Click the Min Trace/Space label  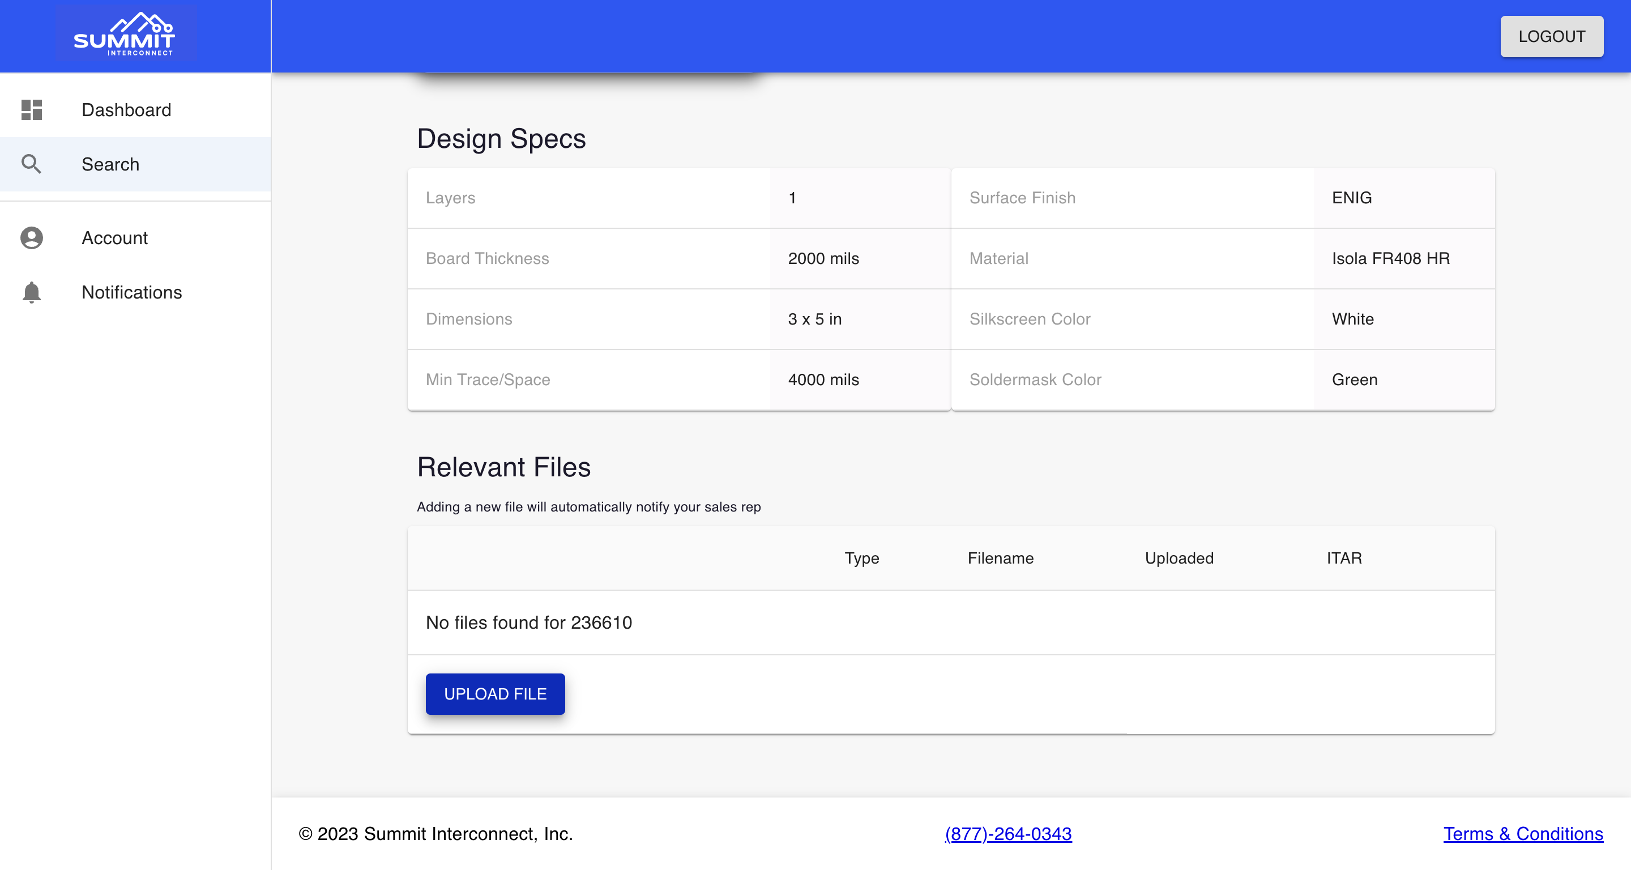[x=488, y=380]
